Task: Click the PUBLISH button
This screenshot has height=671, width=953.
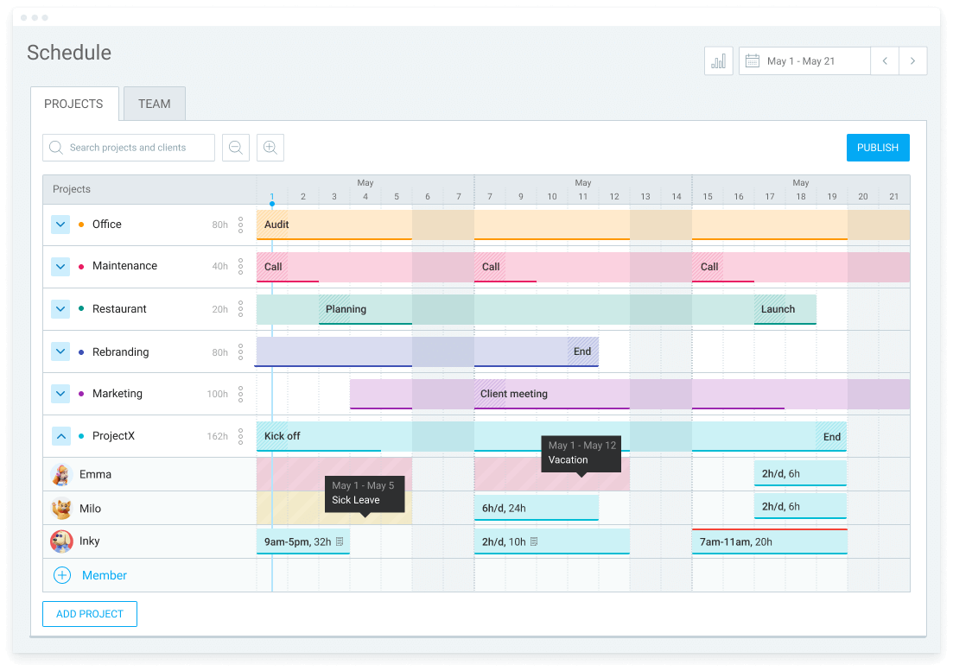Action: pyautogui.click(x=878, y=148)
